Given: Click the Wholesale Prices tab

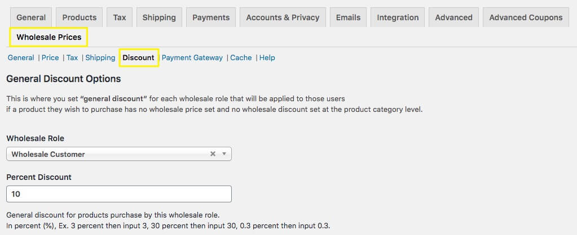Looking at the screenshot, I should 49,37.
